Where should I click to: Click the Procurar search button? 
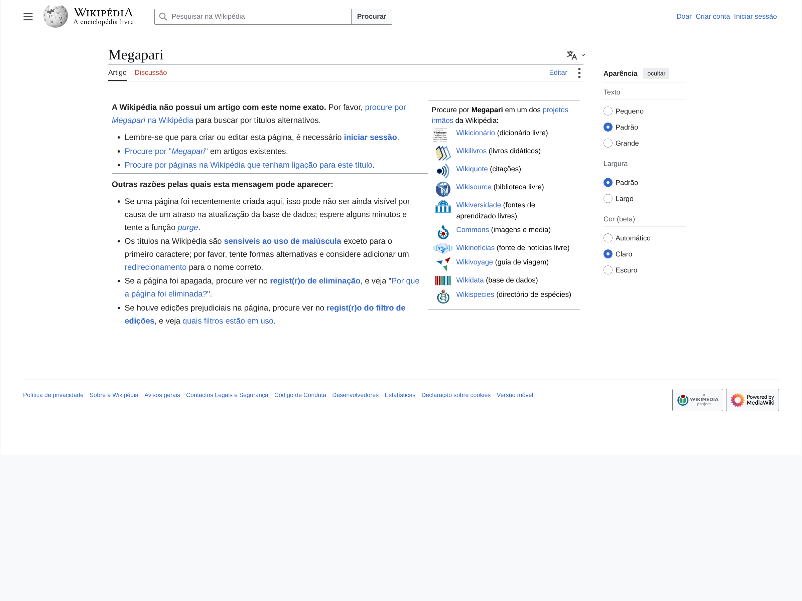[372, 17]
